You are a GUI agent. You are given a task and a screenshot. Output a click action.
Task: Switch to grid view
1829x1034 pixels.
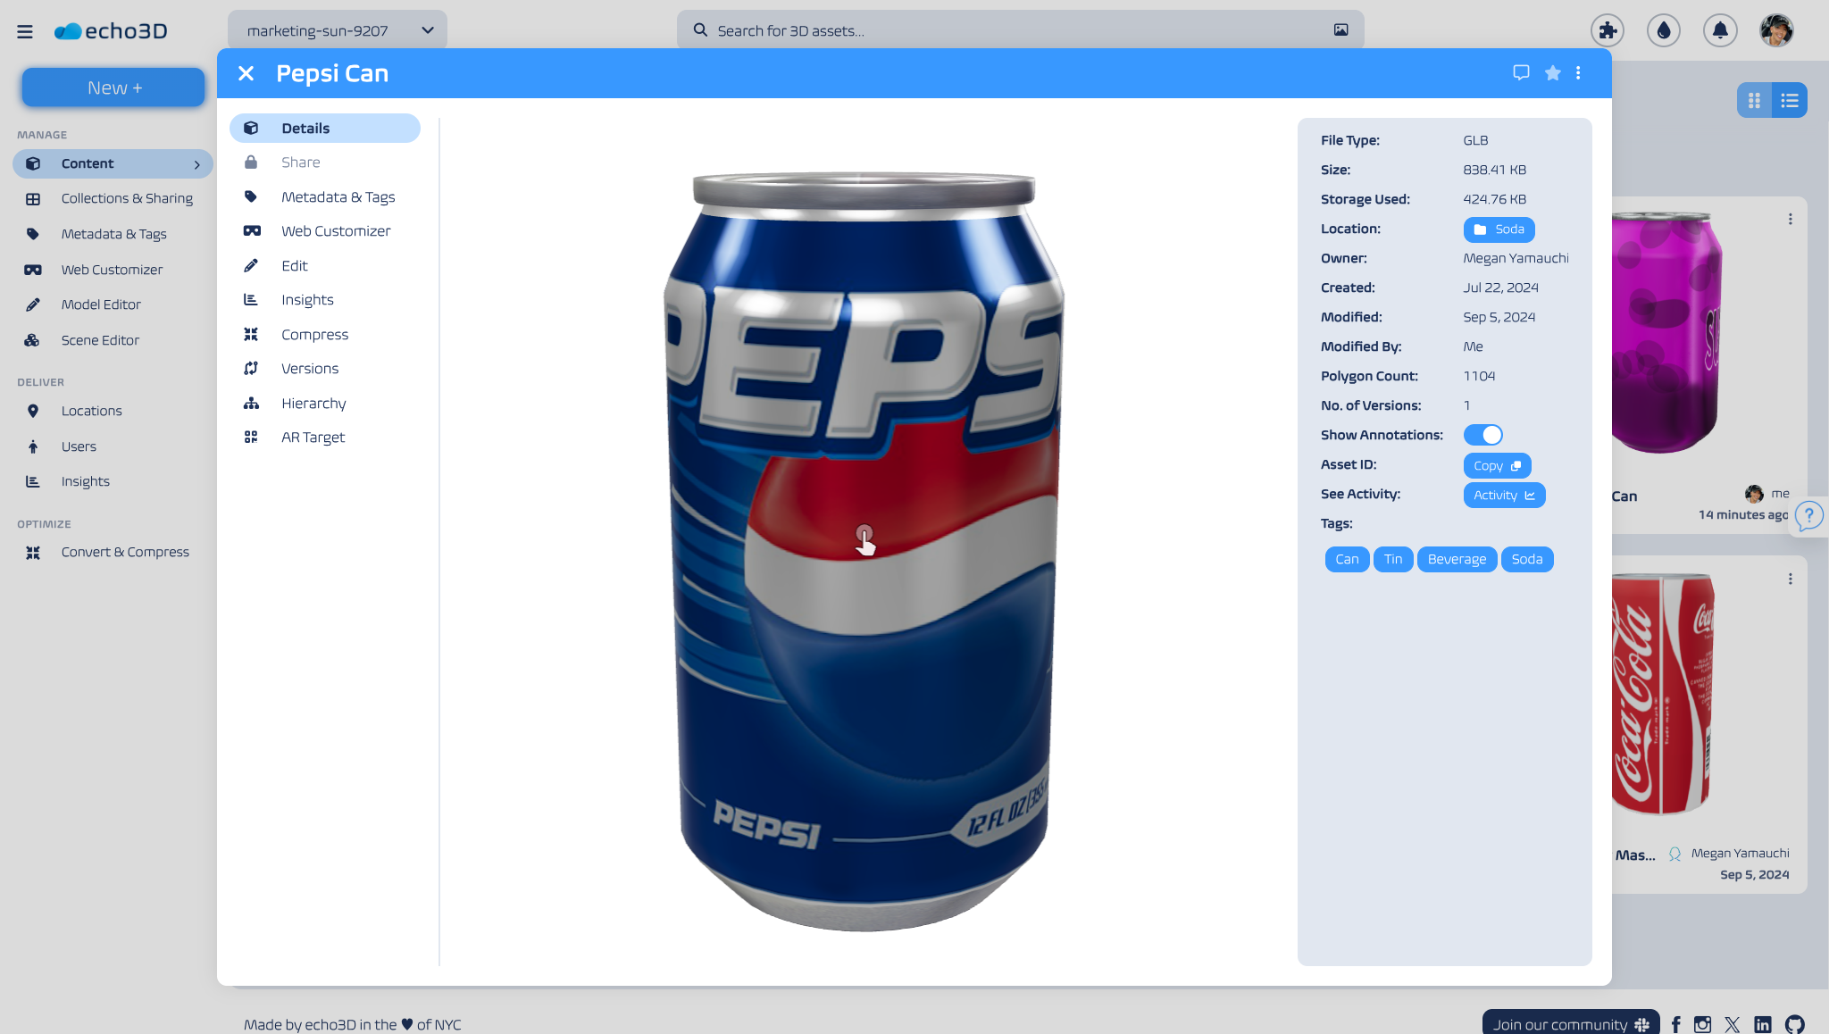click(x=1754, y=100)
